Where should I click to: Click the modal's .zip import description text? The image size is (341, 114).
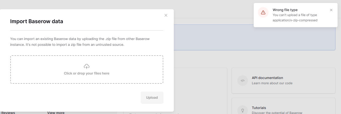click(x=80, y=42)
